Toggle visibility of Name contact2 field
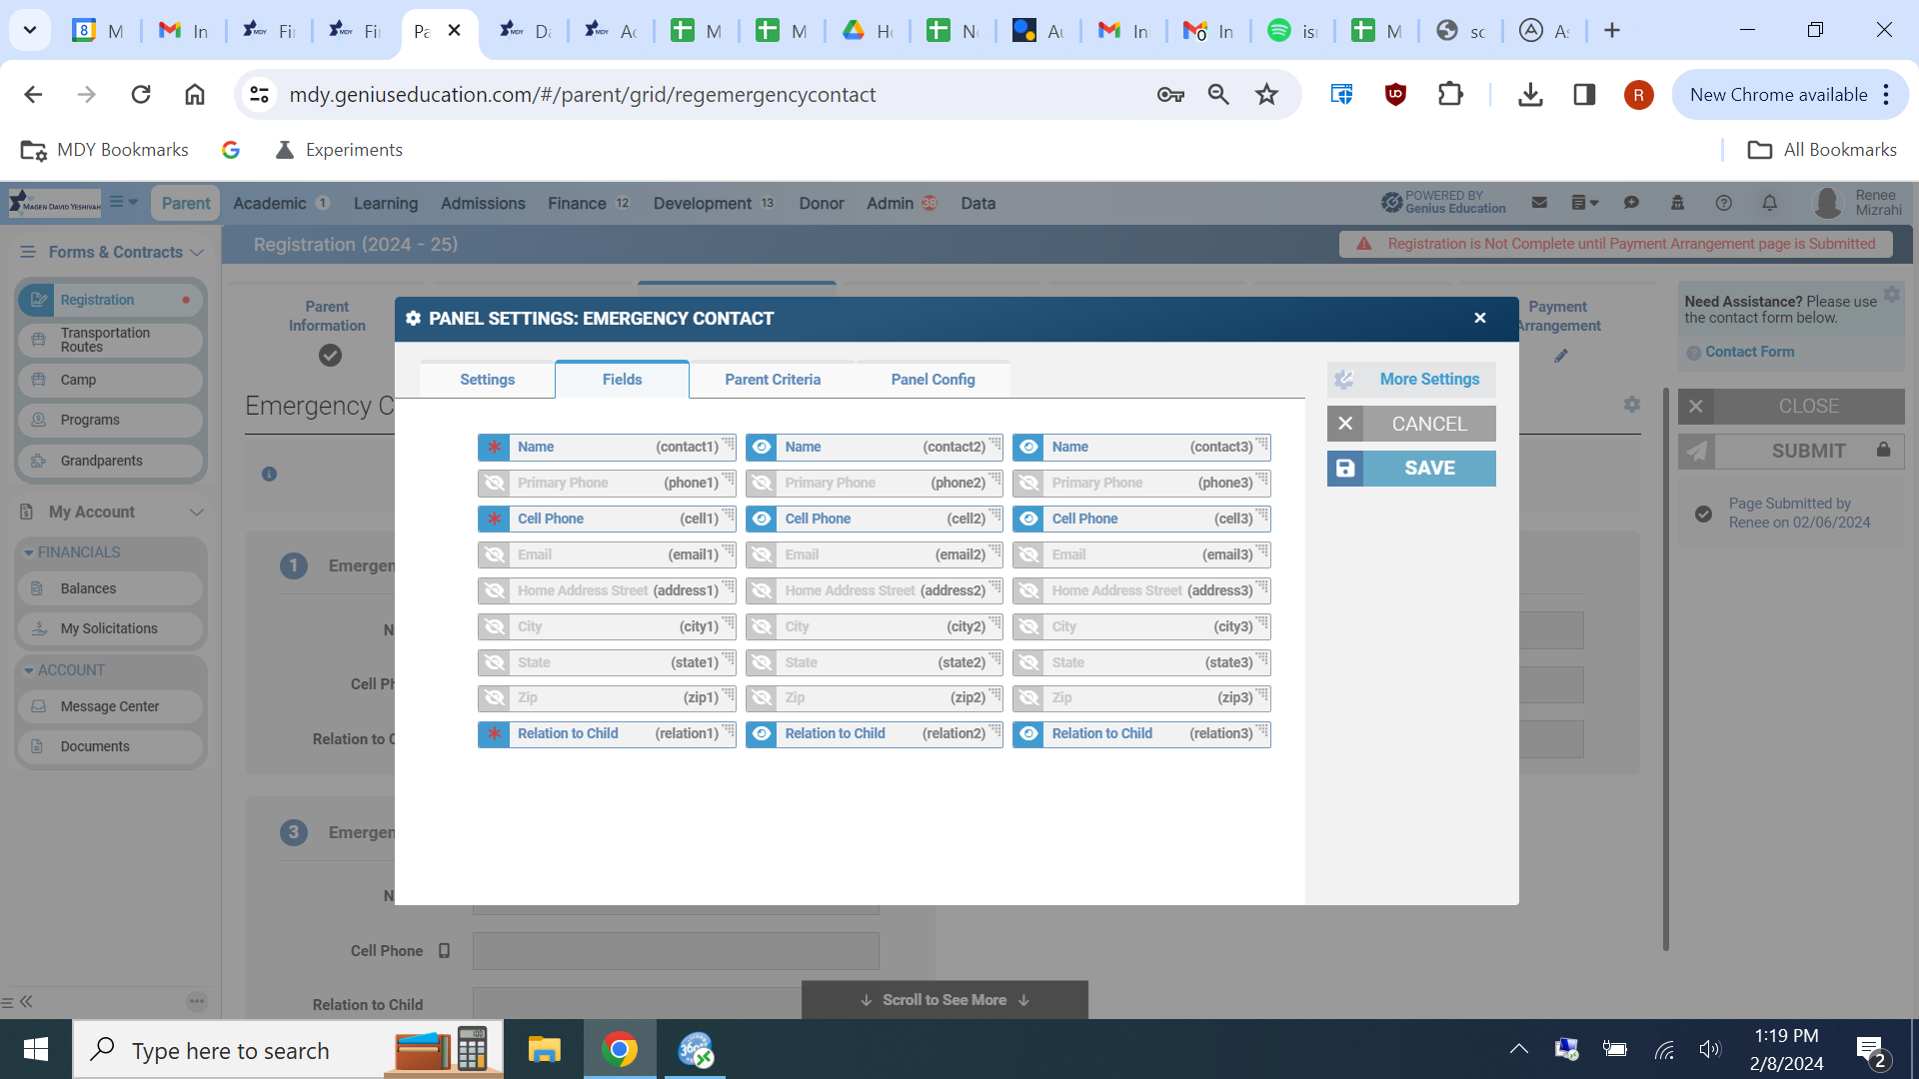Screen dimensions: 1919x1079 [762, 447]
